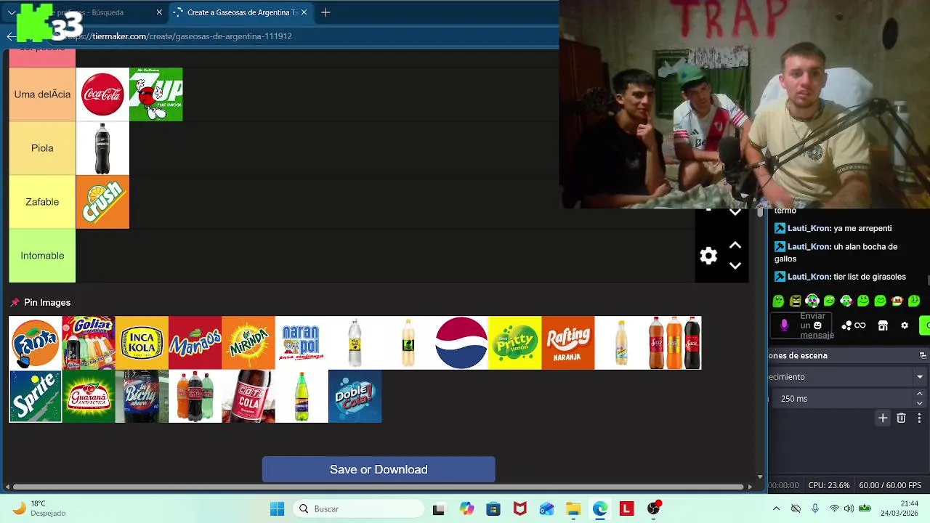This screenshot has height=523, width=930.
Task: Pick the Goliat soda image
Action: [89, 343]
